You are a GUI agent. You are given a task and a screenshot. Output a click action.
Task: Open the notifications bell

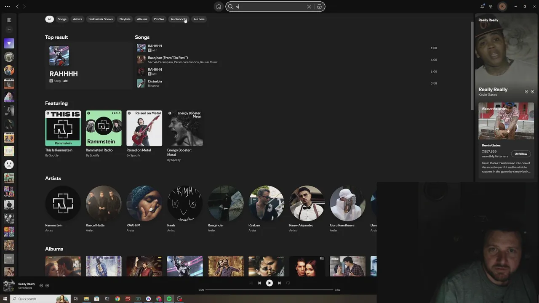click(x=482, y=6)
